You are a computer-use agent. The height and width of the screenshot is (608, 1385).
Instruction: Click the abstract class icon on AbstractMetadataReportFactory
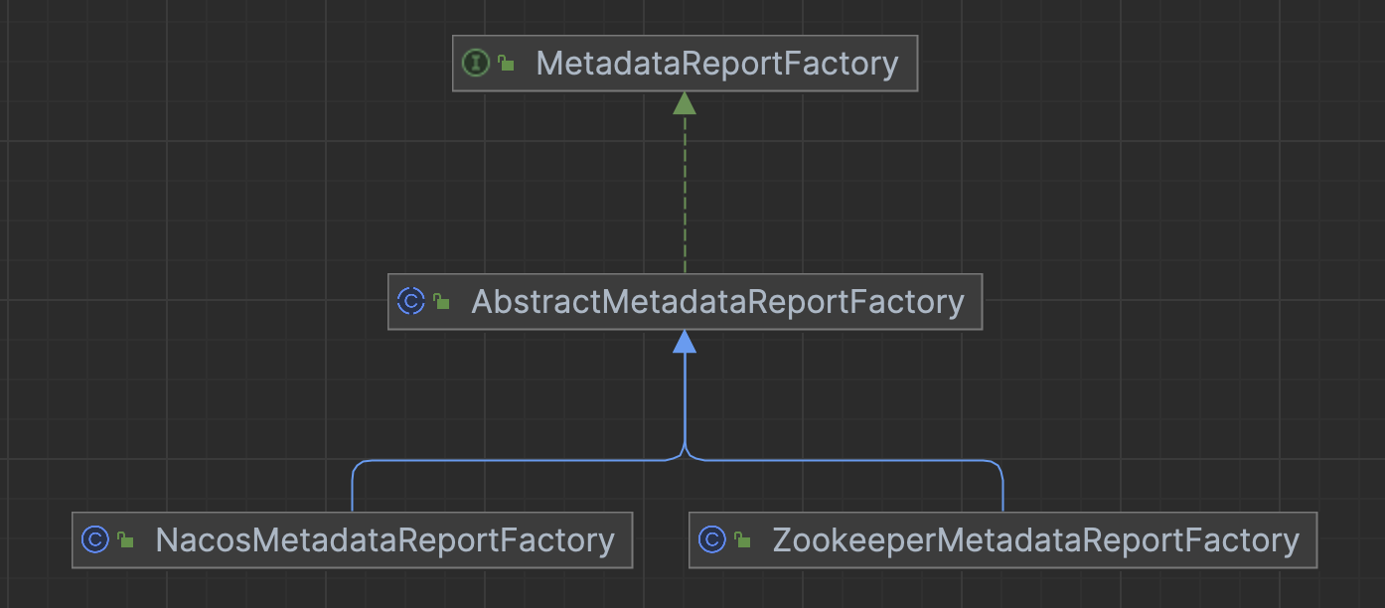coord(410,302)
